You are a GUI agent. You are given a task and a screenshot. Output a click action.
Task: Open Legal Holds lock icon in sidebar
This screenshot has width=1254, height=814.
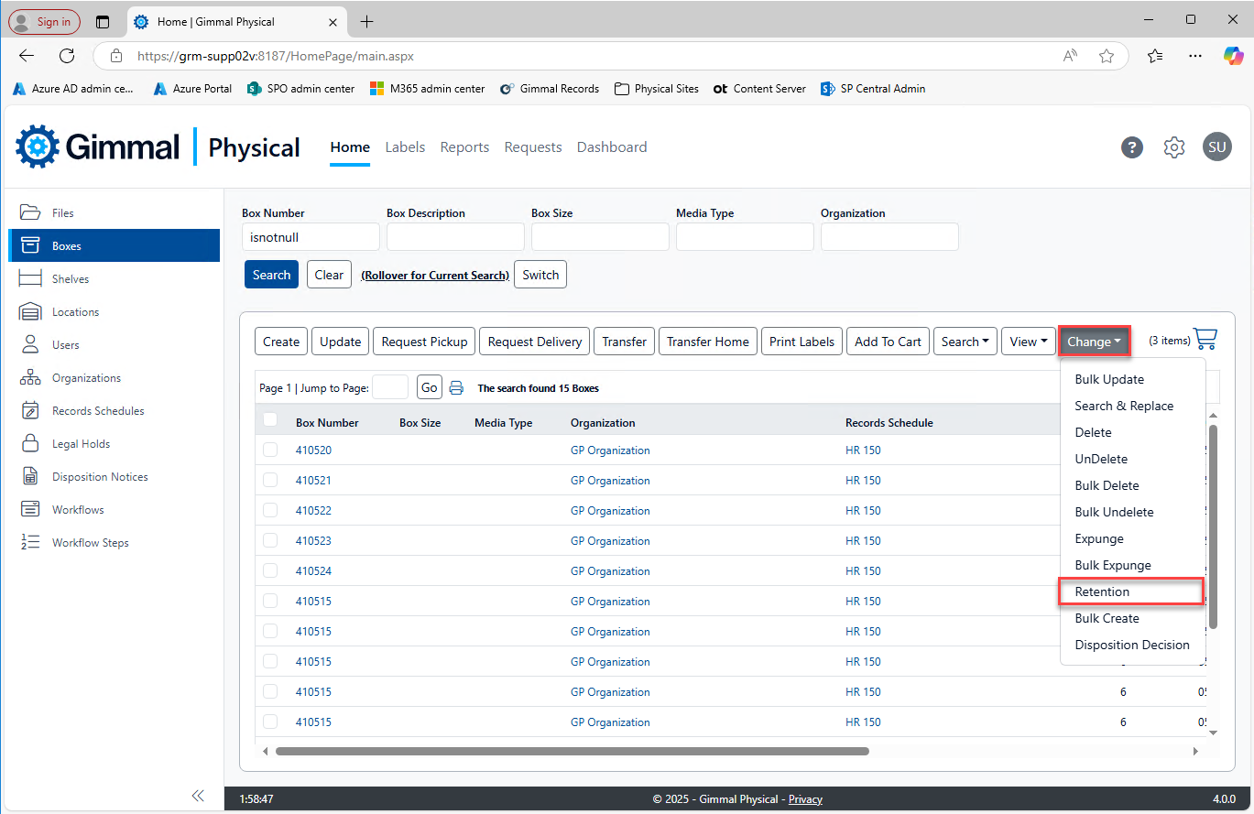[30, 444]
